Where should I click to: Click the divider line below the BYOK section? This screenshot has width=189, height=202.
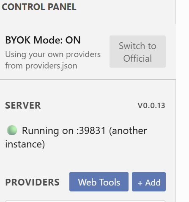pyautogui.click(x=88, y=79)
